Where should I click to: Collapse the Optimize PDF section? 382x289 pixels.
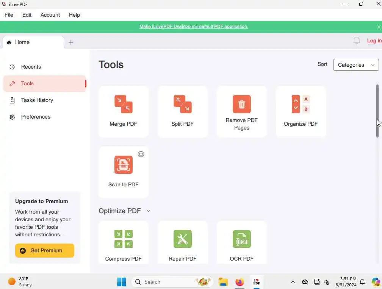point(149,211)
